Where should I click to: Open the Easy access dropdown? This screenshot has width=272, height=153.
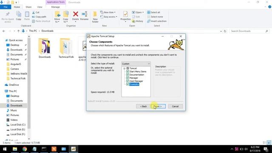pos(109,17)
